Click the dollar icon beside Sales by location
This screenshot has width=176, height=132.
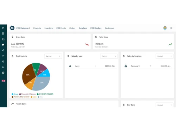click(x=124, y=56)
